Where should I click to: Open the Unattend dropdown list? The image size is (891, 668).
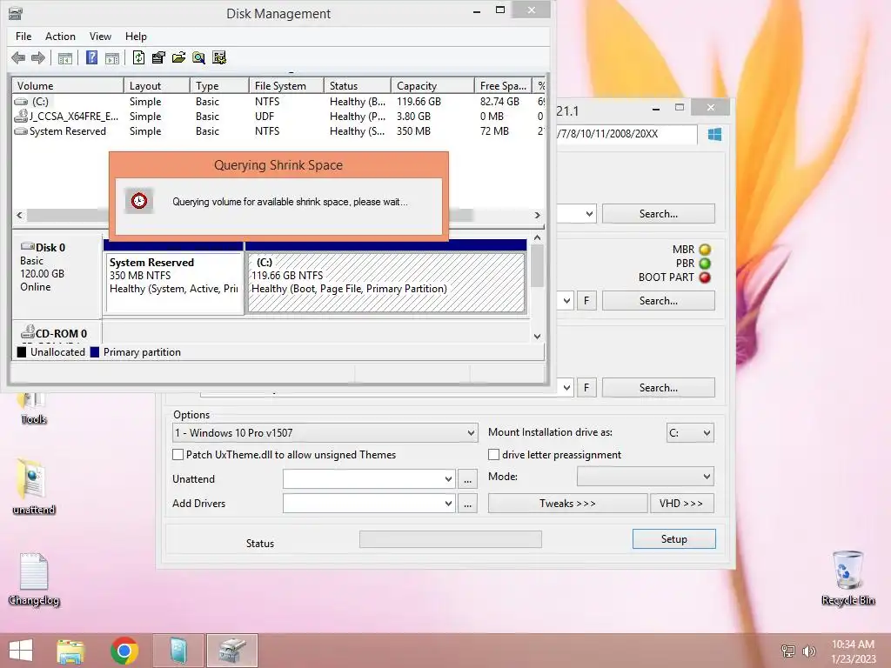[448, 479]
